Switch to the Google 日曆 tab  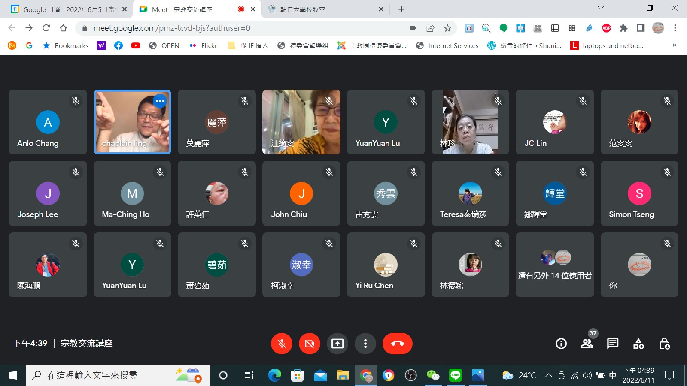[x=69, y=9]
